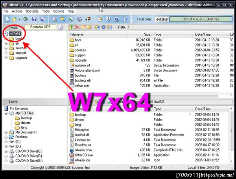The height and width of the screenshot is (179, 236).
Task: Click the Open image folder icon
Action: pyautogui.click(x=15, y=19)
